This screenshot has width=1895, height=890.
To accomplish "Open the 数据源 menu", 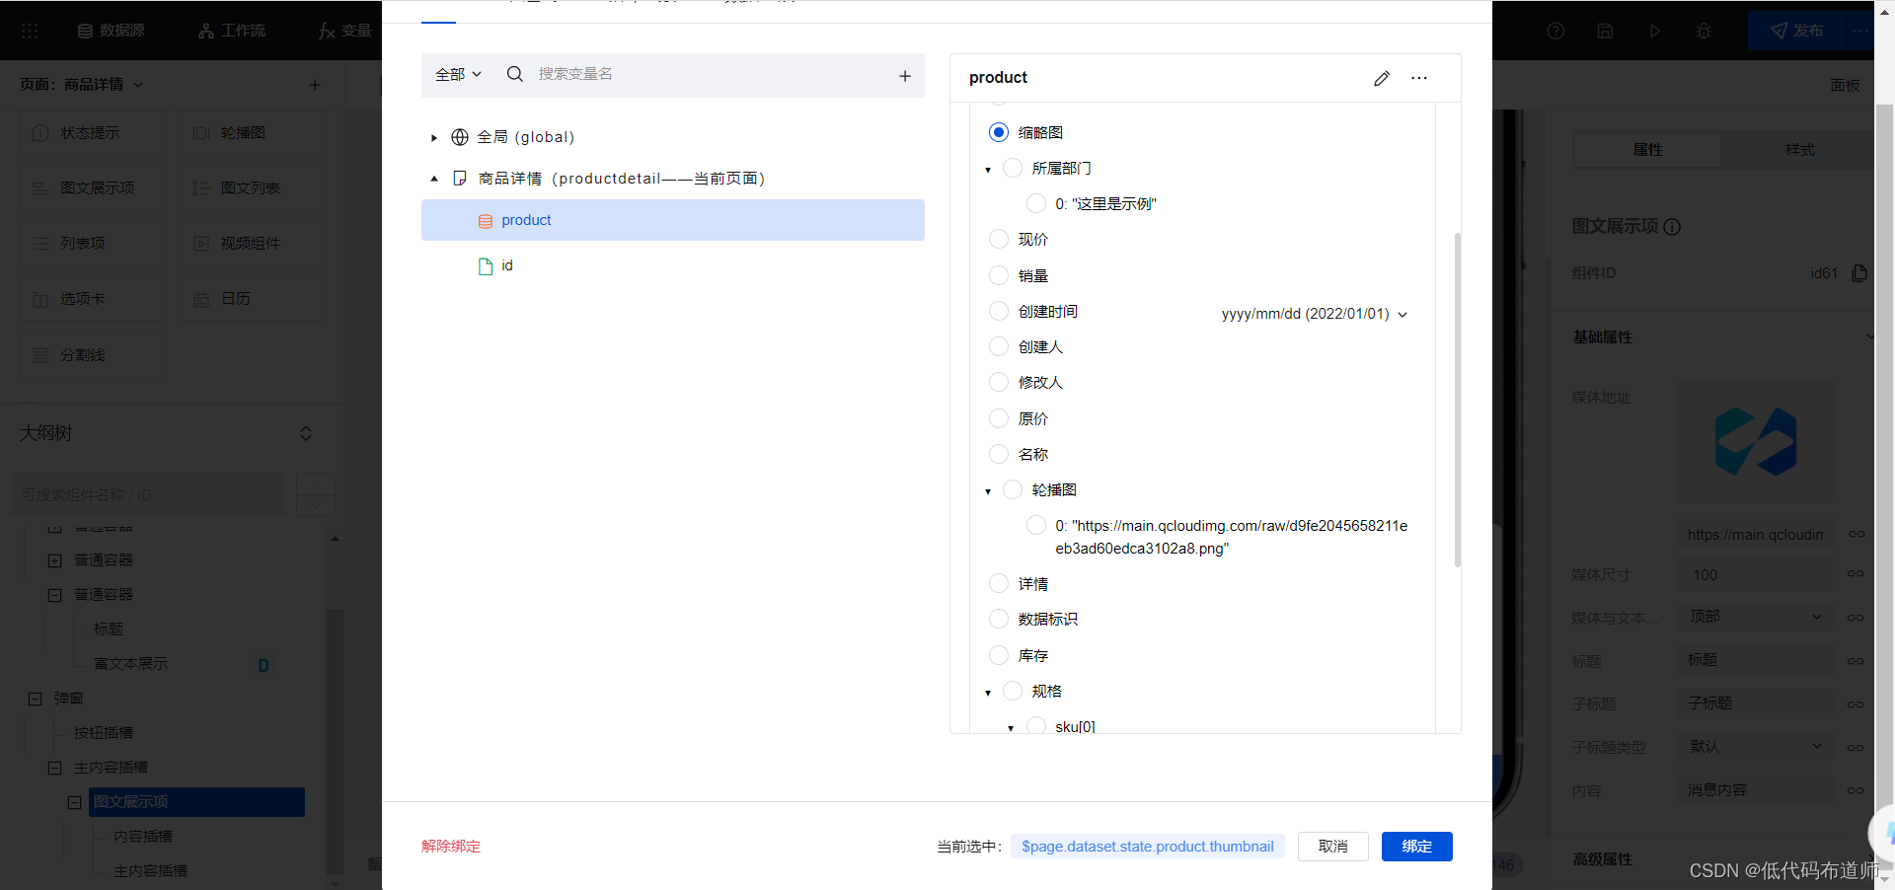I will [x=112, y=31].
